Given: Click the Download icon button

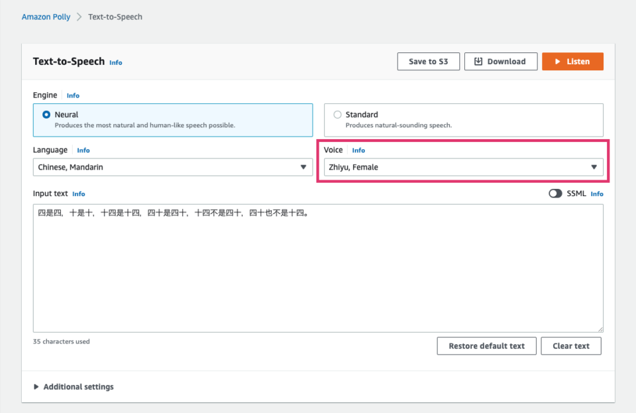Looking at the screenshot, I should pos(478,61).
